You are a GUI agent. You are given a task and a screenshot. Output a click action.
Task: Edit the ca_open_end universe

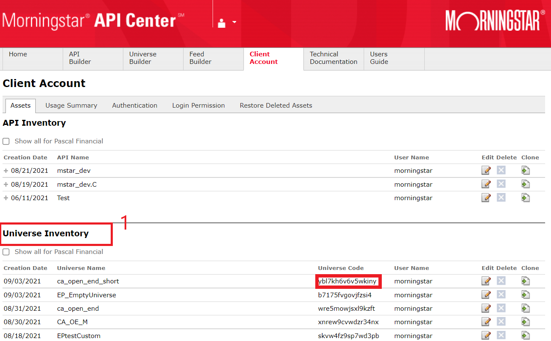tap(486, 308)
